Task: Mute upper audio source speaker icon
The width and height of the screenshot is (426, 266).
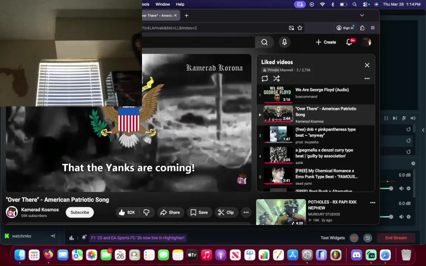Action: tap(401, 188)
